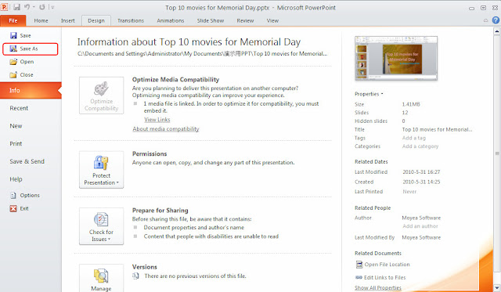Open the undo history dropdown arrow
The width and height of the screenshot is (501, 292).
[34, 7]
